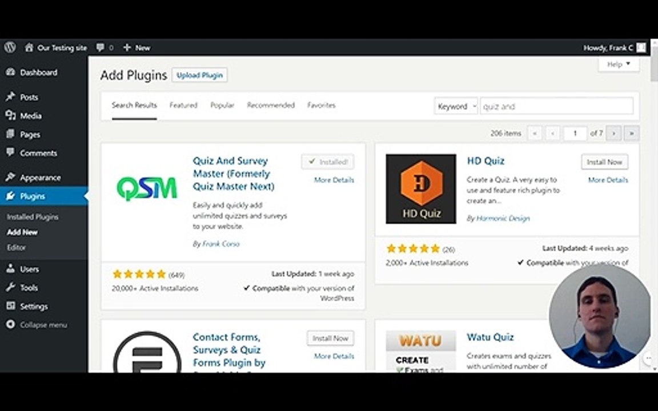Image resolution: width=658 pixels, height=411 pixels.
Task: Go to next results page arrow
Action: (x=613, y=134)
